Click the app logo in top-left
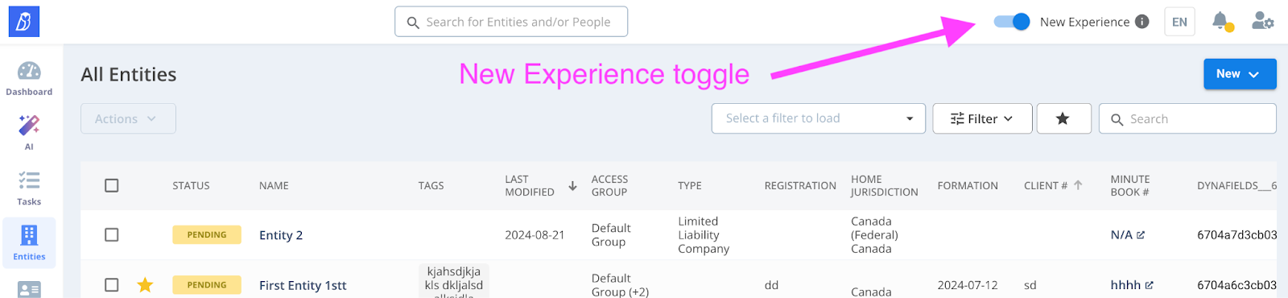Viewport: 1288px width, 298px height. point(24,22)
